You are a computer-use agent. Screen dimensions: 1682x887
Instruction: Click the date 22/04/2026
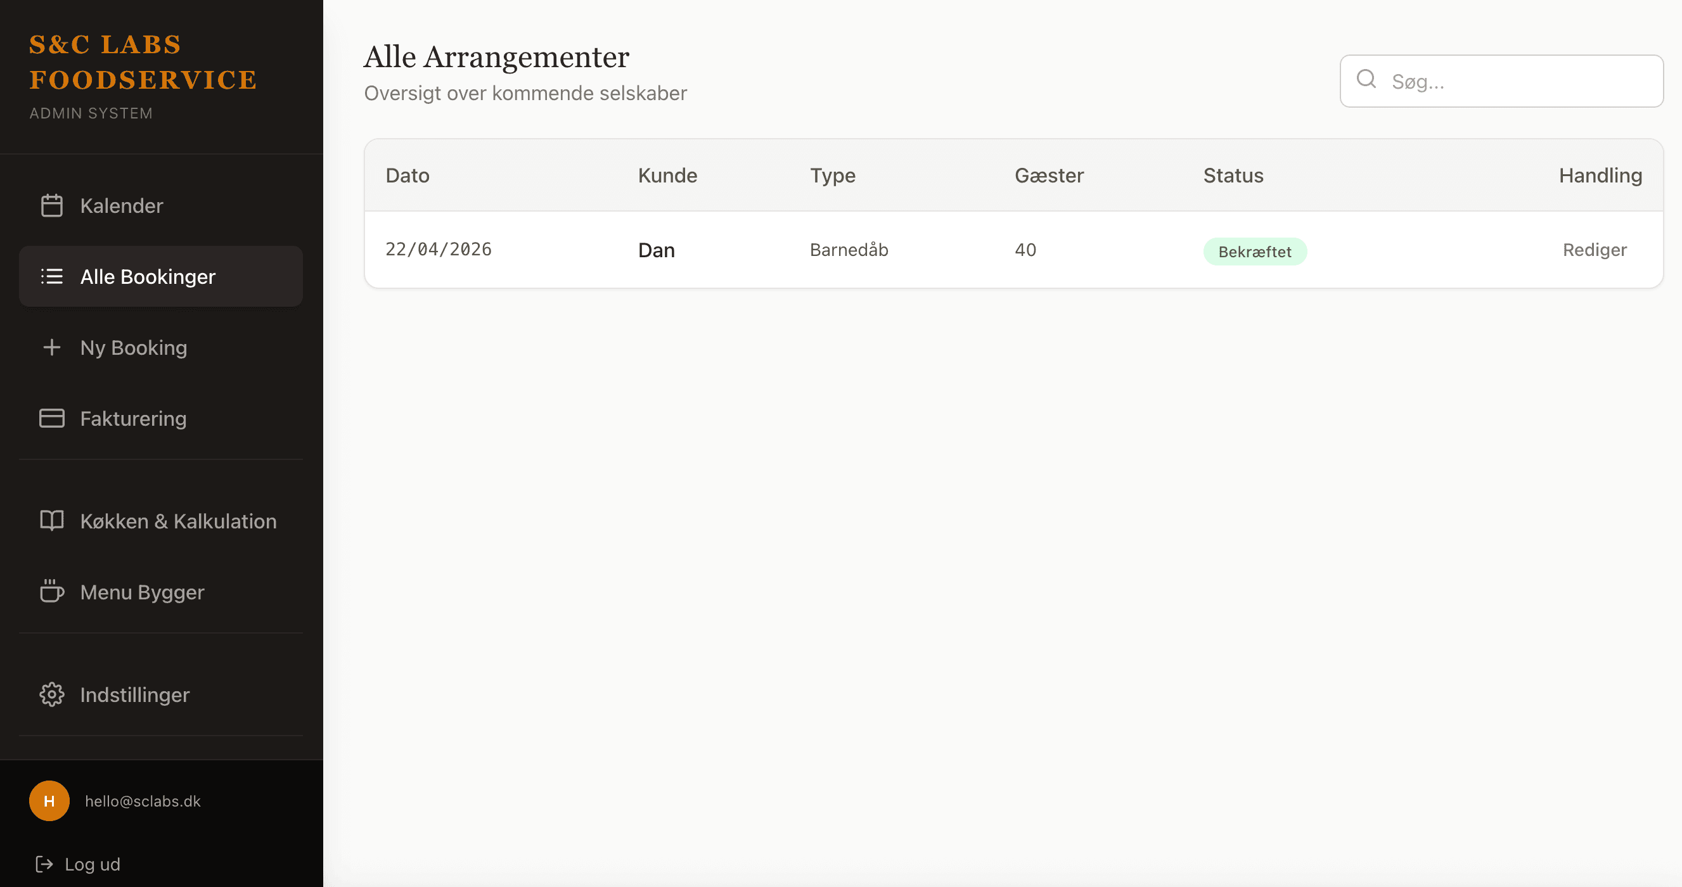(x=438, y=250)
